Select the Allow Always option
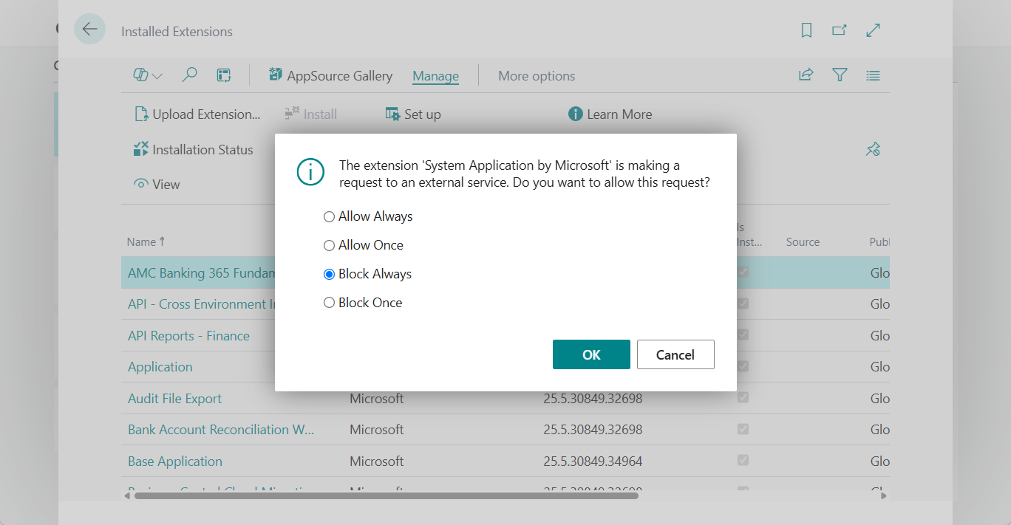Viewport: 1011px width, 525px height. point(329,216)
